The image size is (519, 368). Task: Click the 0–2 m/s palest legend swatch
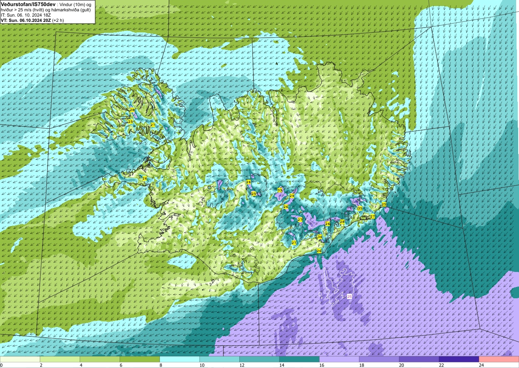tap(20, 359)
